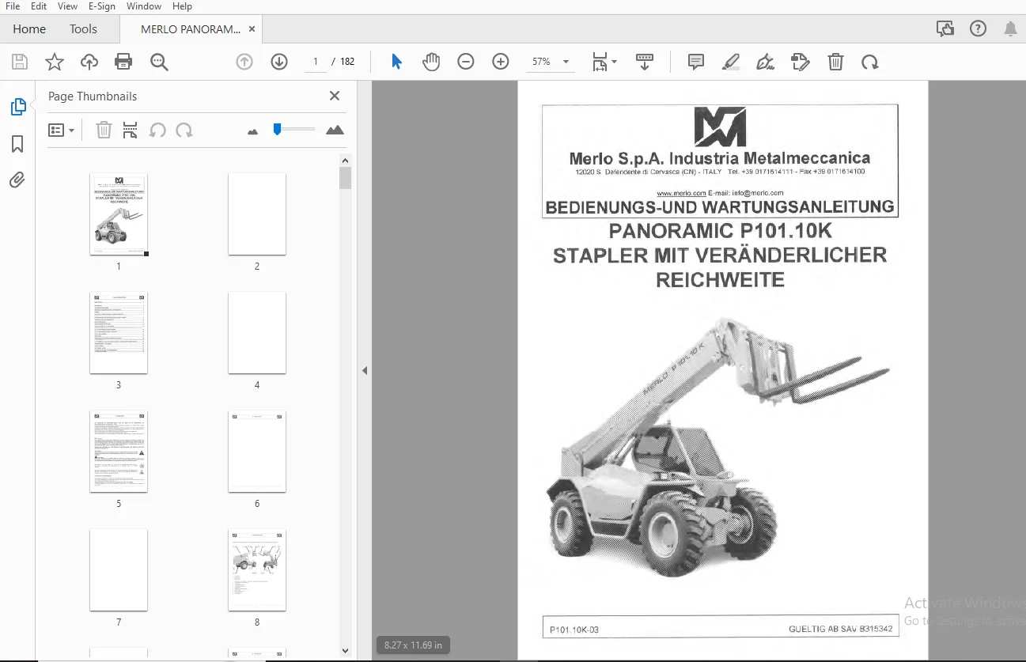The image size is (1026, 662).
Task: Open the help question mark icon
Action: pos(978,29)
